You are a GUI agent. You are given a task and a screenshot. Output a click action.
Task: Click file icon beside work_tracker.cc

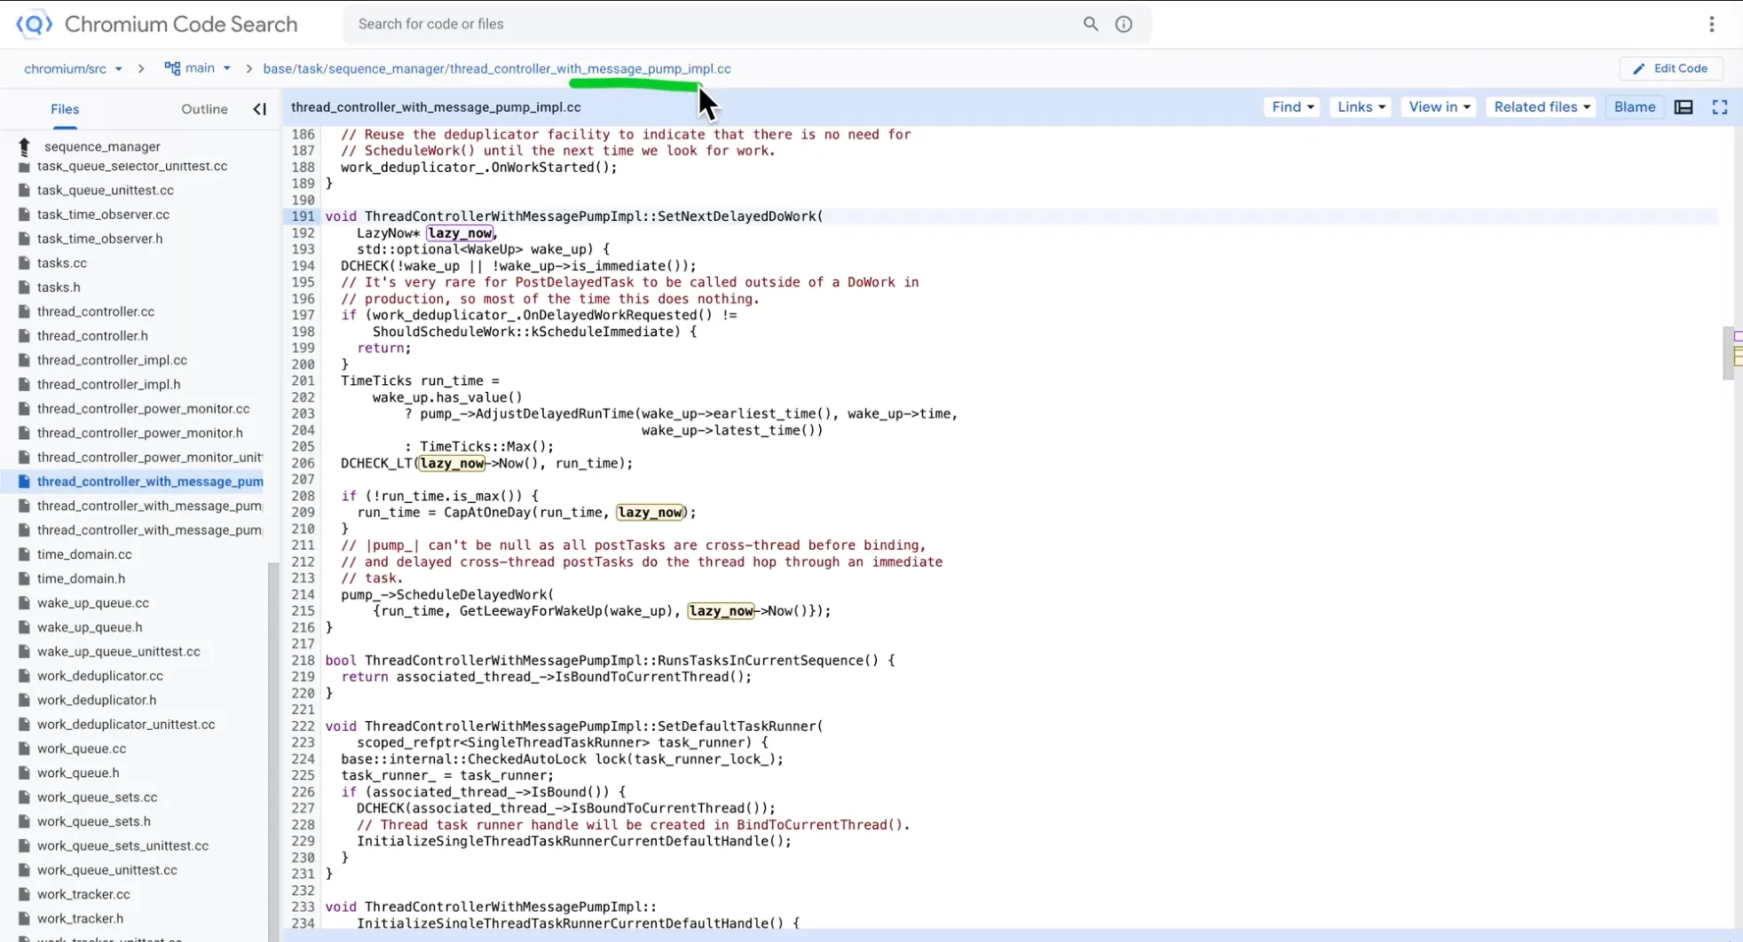24,894
